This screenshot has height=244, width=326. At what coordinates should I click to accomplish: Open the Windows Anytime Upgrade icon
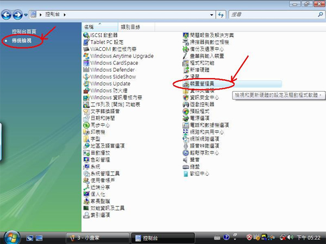tap(86, 56)
